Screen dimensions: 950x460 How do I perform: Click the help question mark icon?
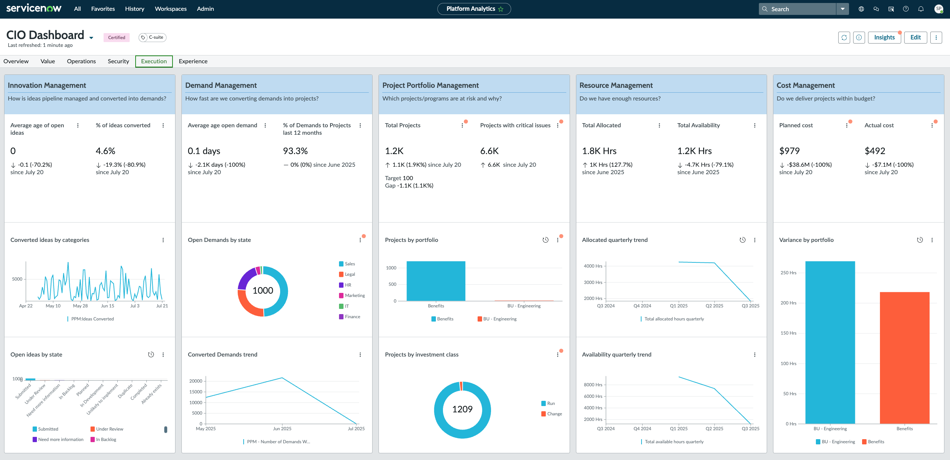pyautogui.click(x=906, y=9)
